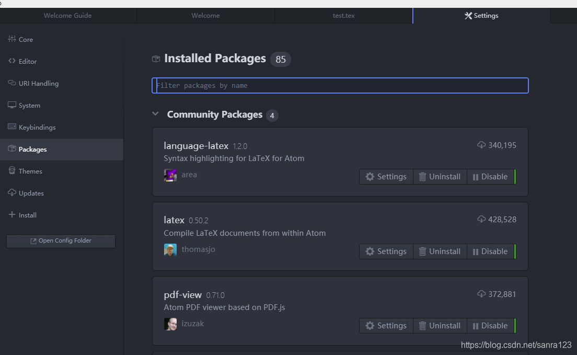This screenshot has height=355, width=577.
Task: Click the package icon beside Installed Packages
Action: [156, 59]
